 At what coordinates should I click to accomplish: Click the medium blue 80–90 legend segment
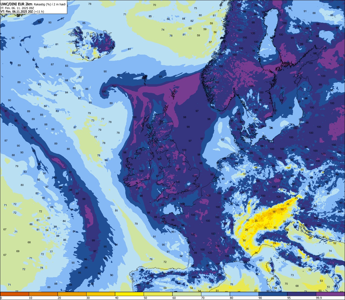(x=244, y=294)
